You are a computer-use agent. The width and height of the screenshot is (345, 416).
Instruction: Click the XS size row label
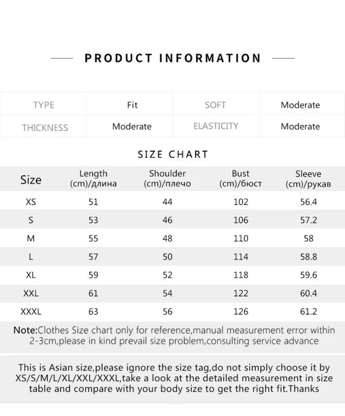[31, 202]
